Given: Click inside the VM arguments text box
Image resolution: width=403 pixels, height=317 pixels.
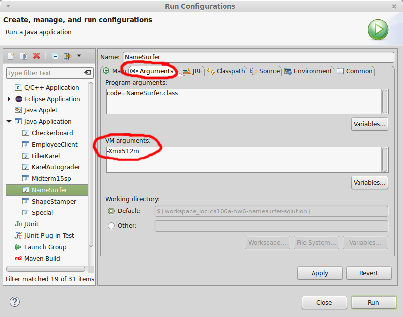Looking at the screenshot, I should click(x=243, y=160).
